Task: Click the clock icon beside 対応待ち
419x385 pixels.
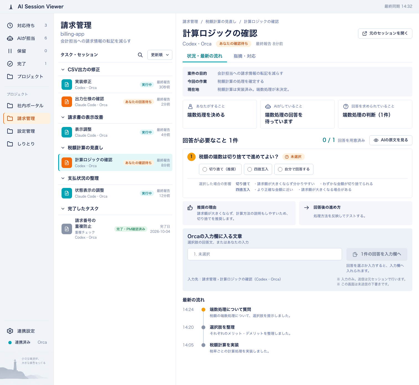Action: [x=10, y=26]
